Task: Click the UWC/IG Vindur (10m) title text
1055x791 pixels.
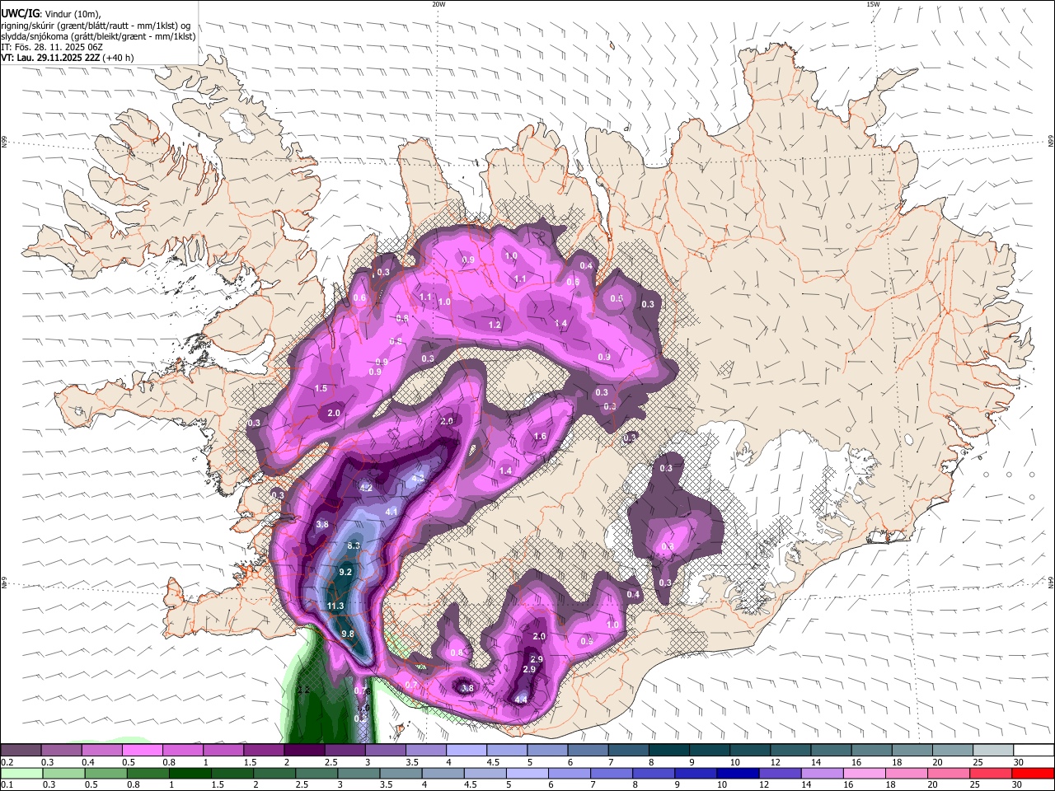Action: click(50, 13)
